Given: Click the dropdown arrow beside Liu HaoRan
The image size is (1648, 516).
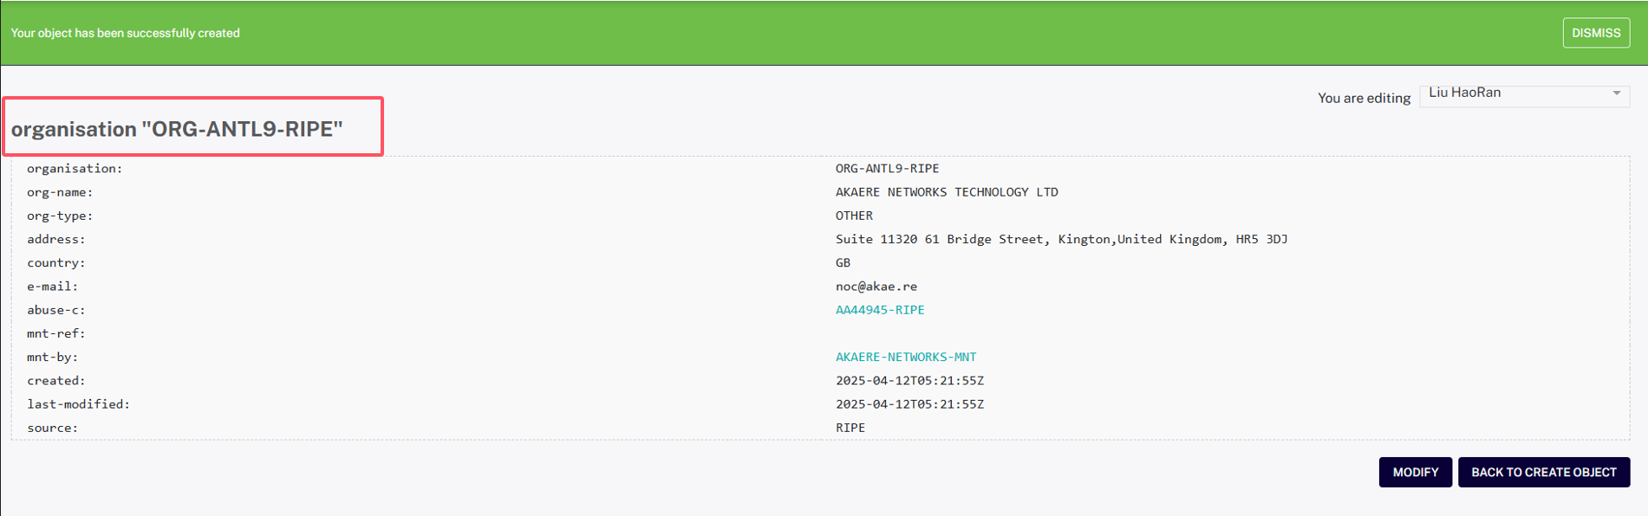Looking at the screenshot, I should [1616, 94].
